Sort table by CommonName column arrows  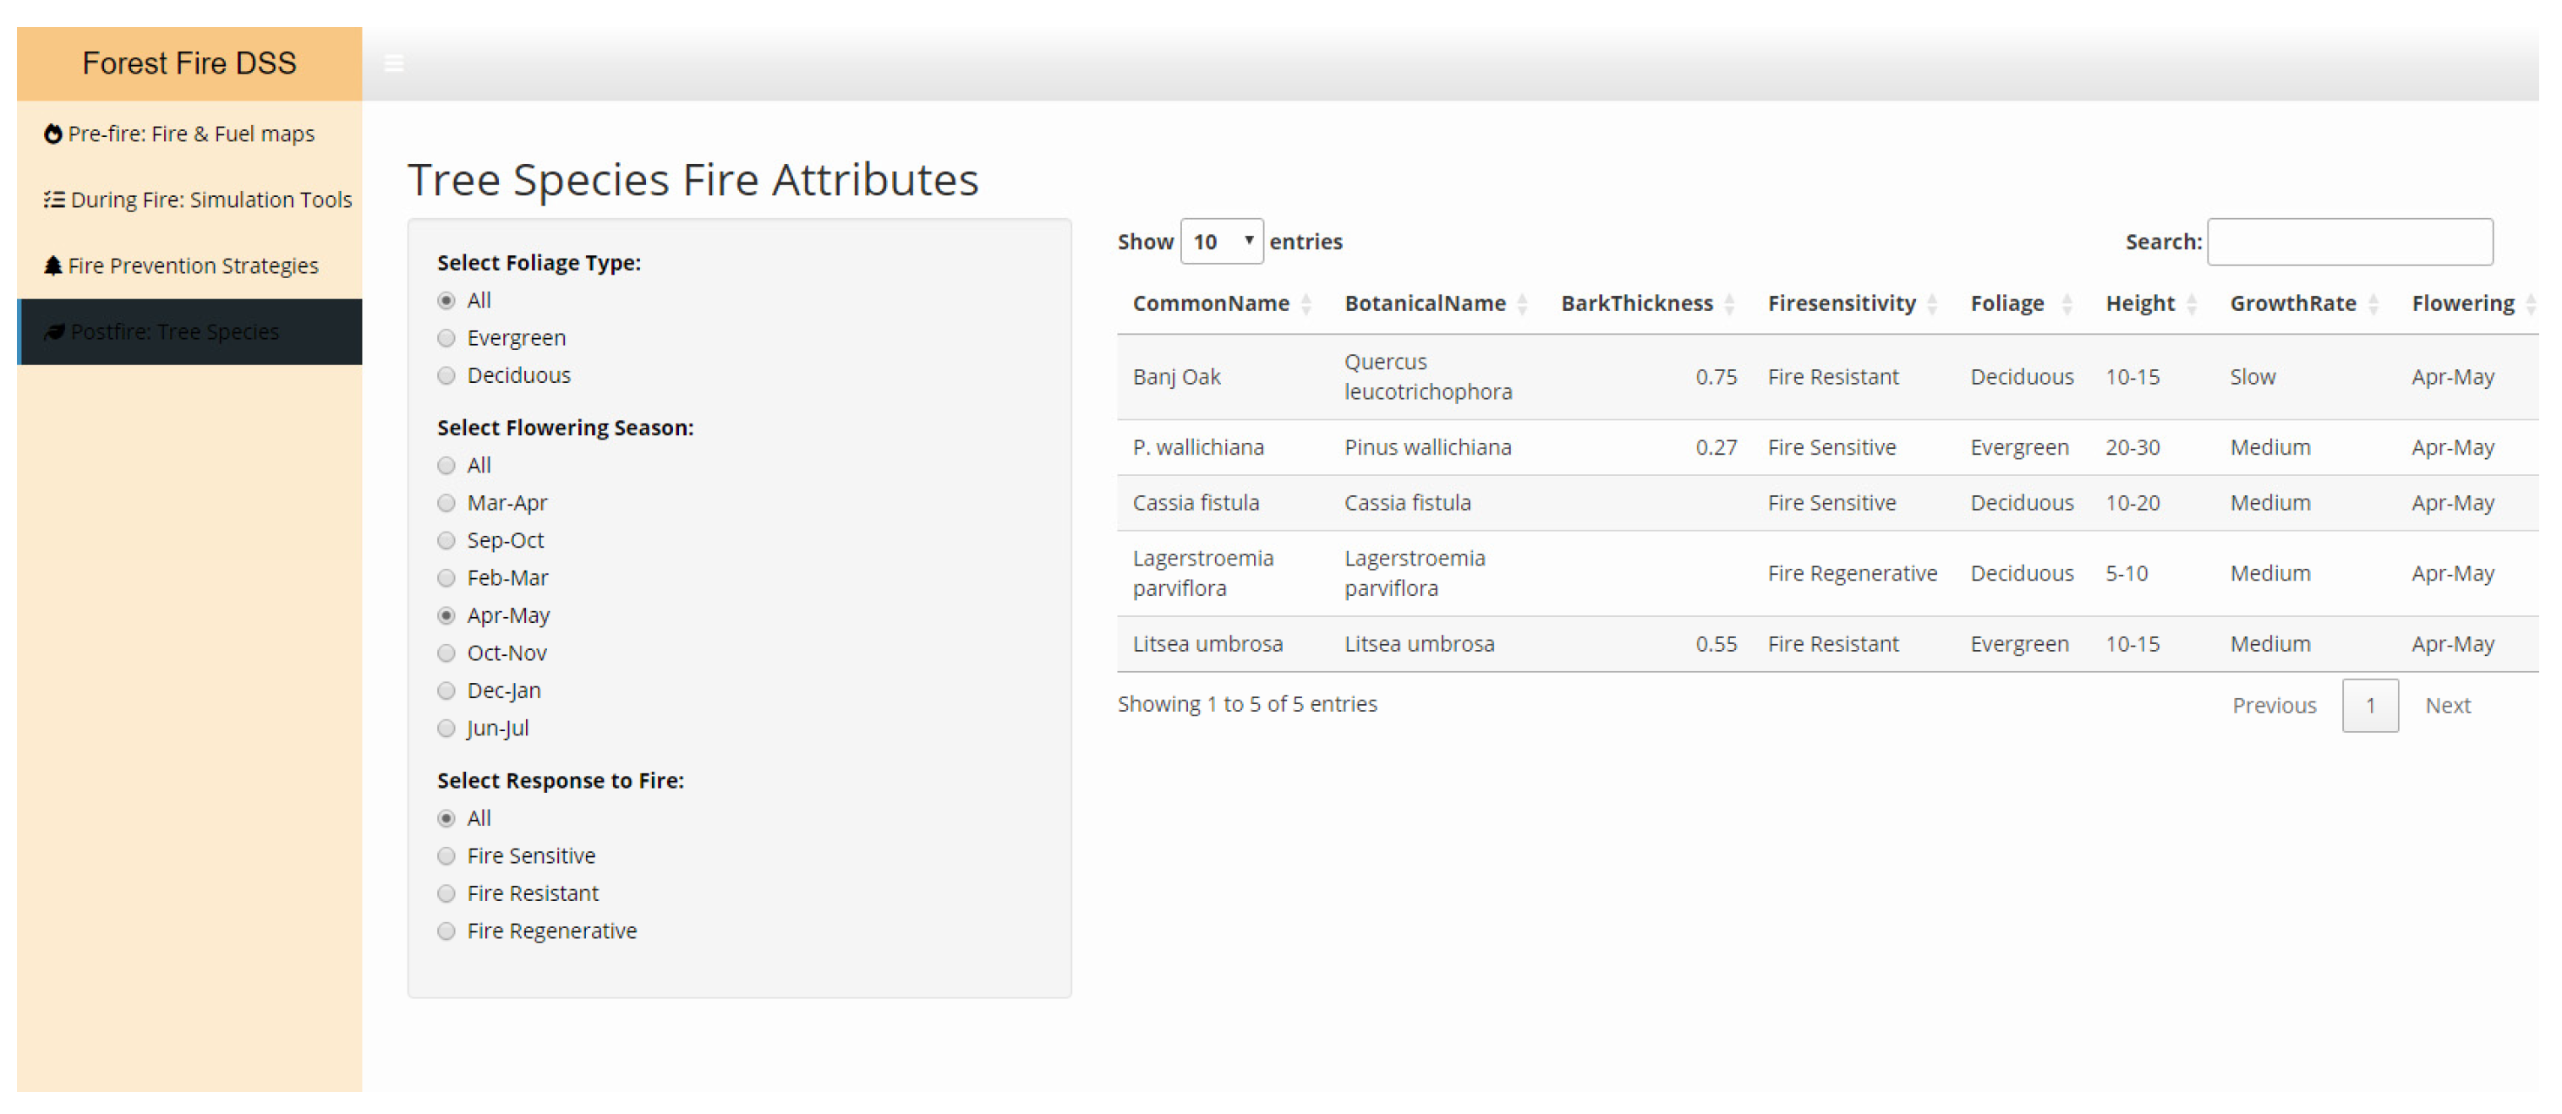point(1306,304)
